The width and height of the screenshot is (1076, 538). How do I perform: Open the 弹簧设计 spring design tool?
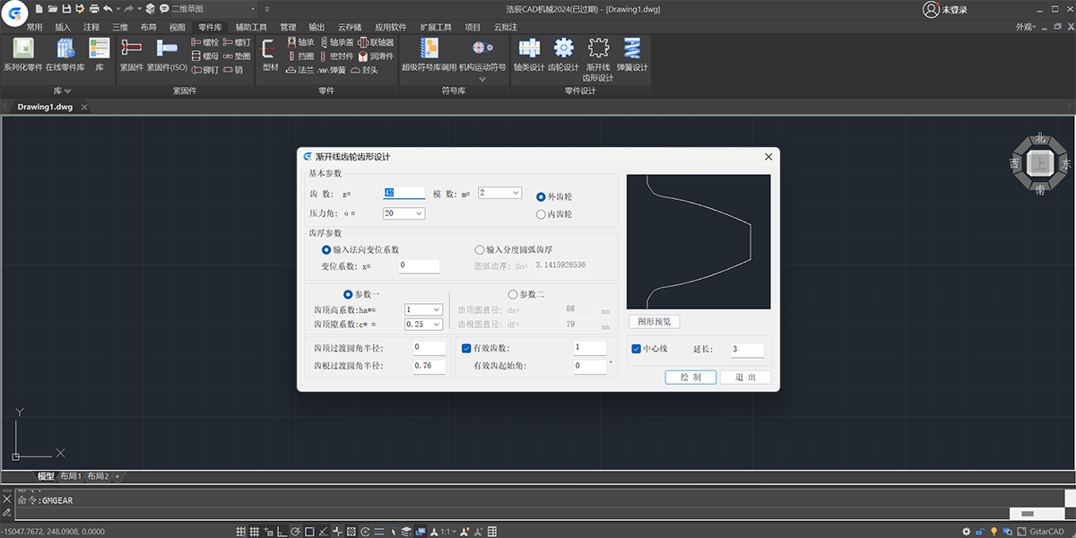point(632,56)
